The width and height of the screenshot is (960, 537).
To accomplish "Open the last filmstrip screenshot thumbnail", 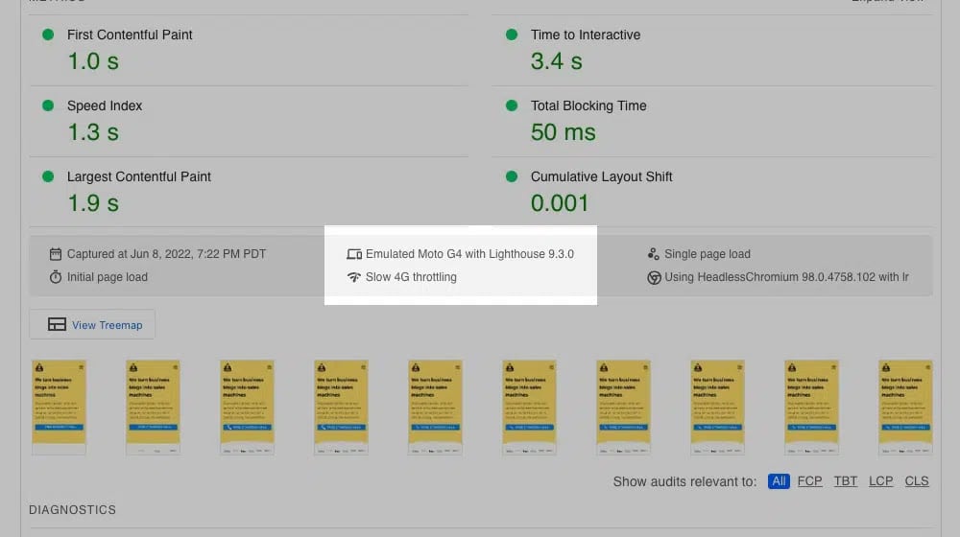I will (905, 408).
